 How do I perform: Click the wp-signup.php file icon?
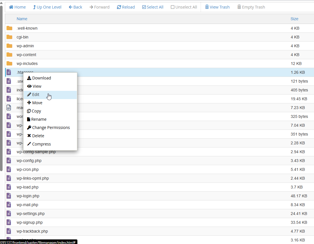[9, 222]
